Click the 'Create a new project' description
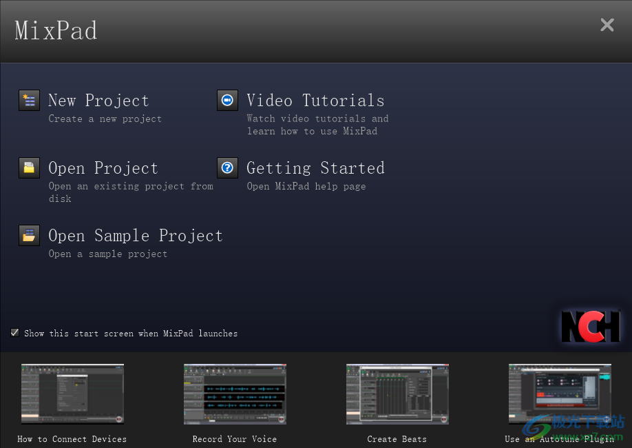The width and height of the screenshot is (632, 448). (105, 119)
